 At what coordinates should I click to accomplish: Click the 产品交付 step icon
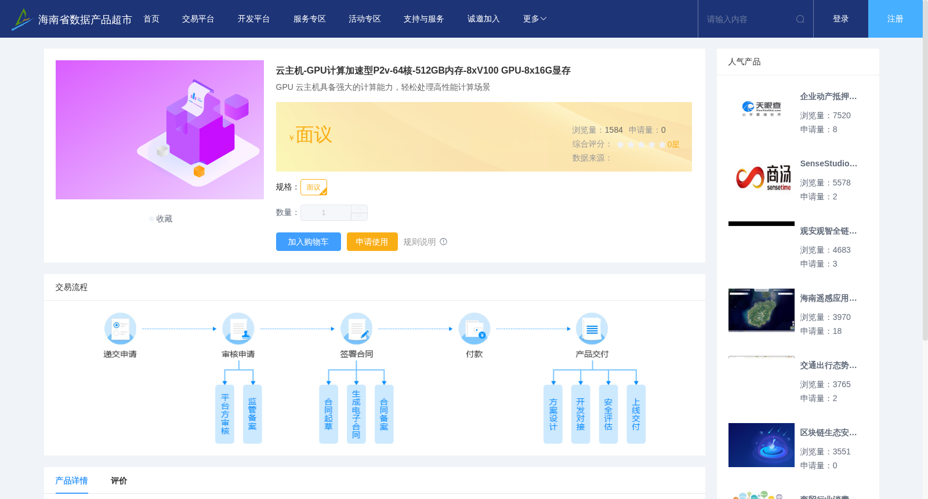coord(592,329)
